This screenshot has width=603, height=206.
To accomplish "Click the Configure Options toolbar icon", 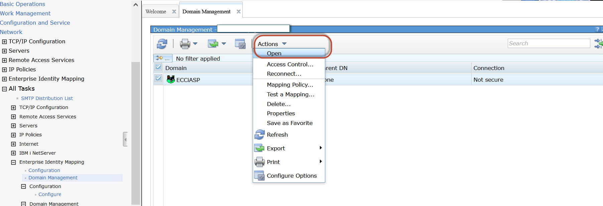I will click(240, 44).
